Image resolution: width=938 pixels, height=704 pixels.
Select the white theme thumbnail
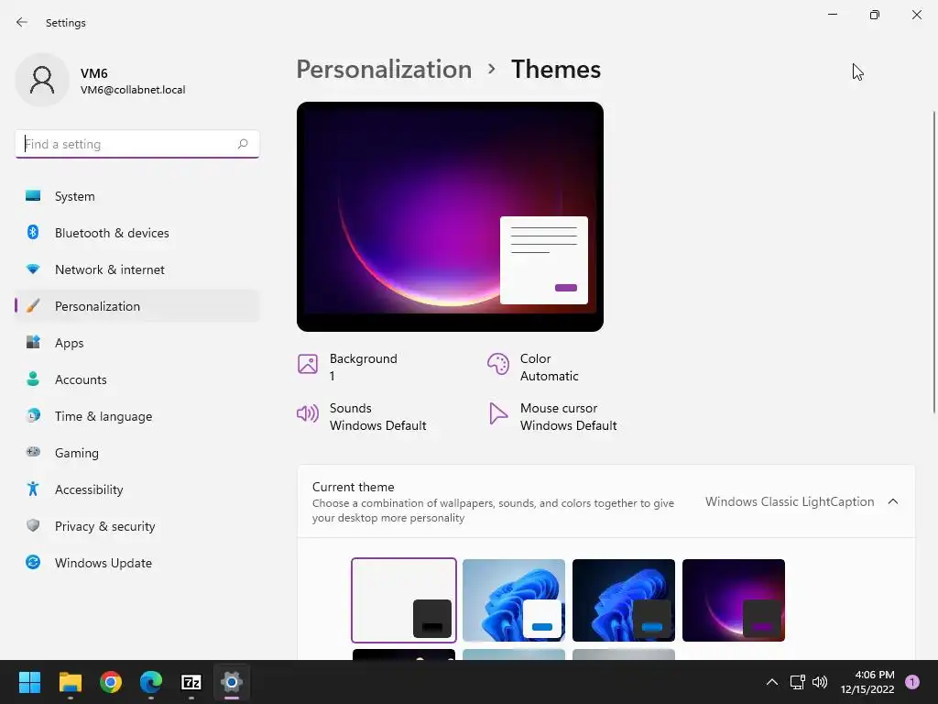[x=404, y=599]
